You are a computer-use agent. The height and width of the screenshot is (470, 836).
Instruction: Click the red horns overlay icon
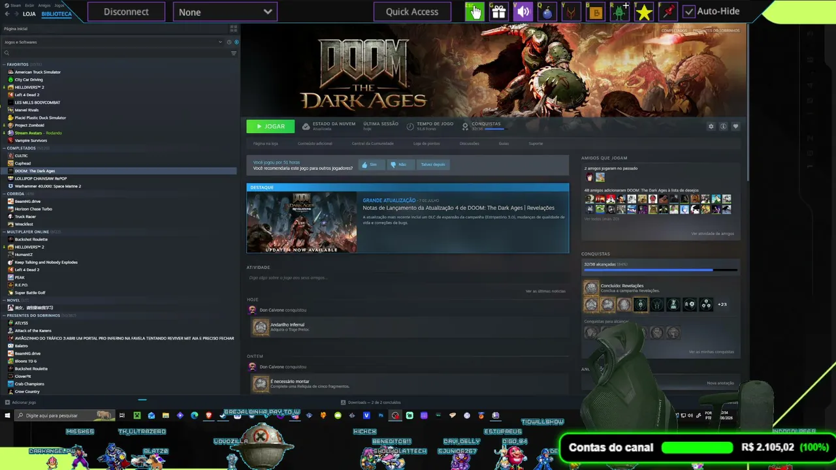click(x=571, y=11)
